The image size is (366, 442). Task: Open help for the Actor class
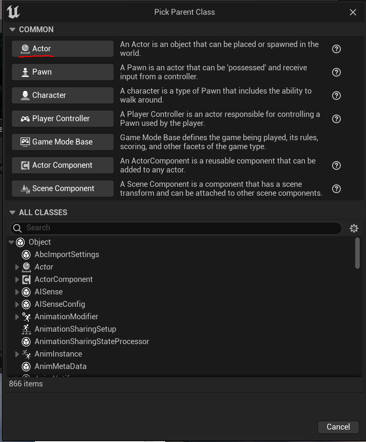tap(336, 49)
